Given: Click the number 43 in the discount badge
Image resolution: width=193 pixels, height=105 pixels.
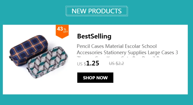Looking at the screenshot, I should pos(60,29).
